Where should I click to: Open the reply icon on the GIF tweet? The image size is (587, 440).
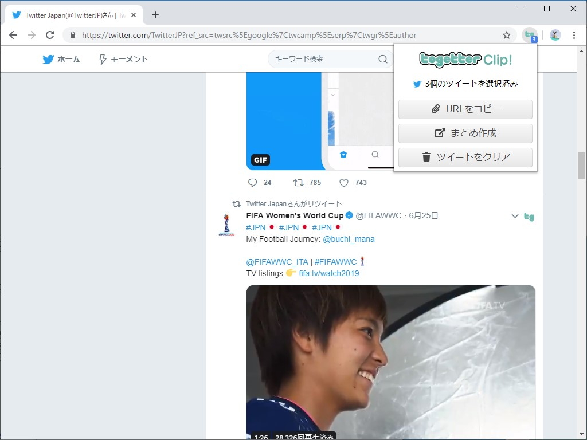[252, 182]
